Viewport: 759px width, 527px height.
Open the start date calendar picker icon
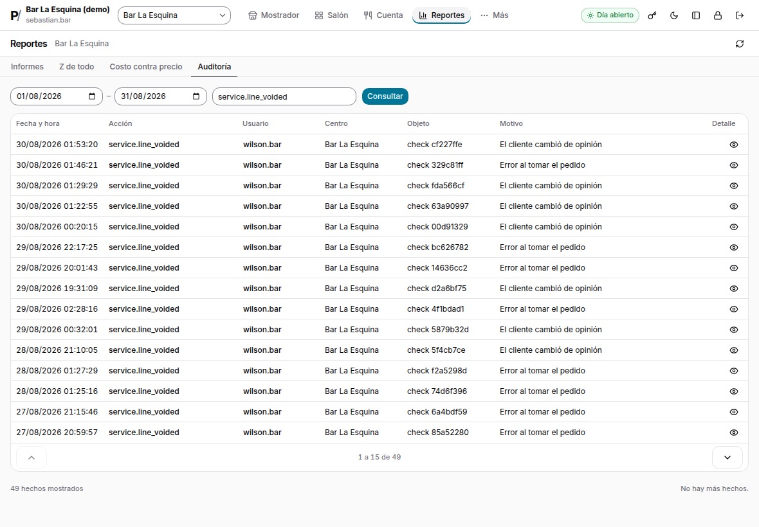[92, 96]
